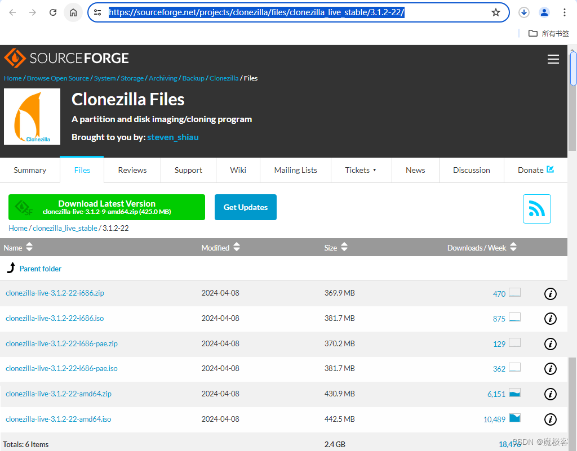Reload the page with the refresh icon
This screenshot has width=577, height=451.
coord(53,12)
